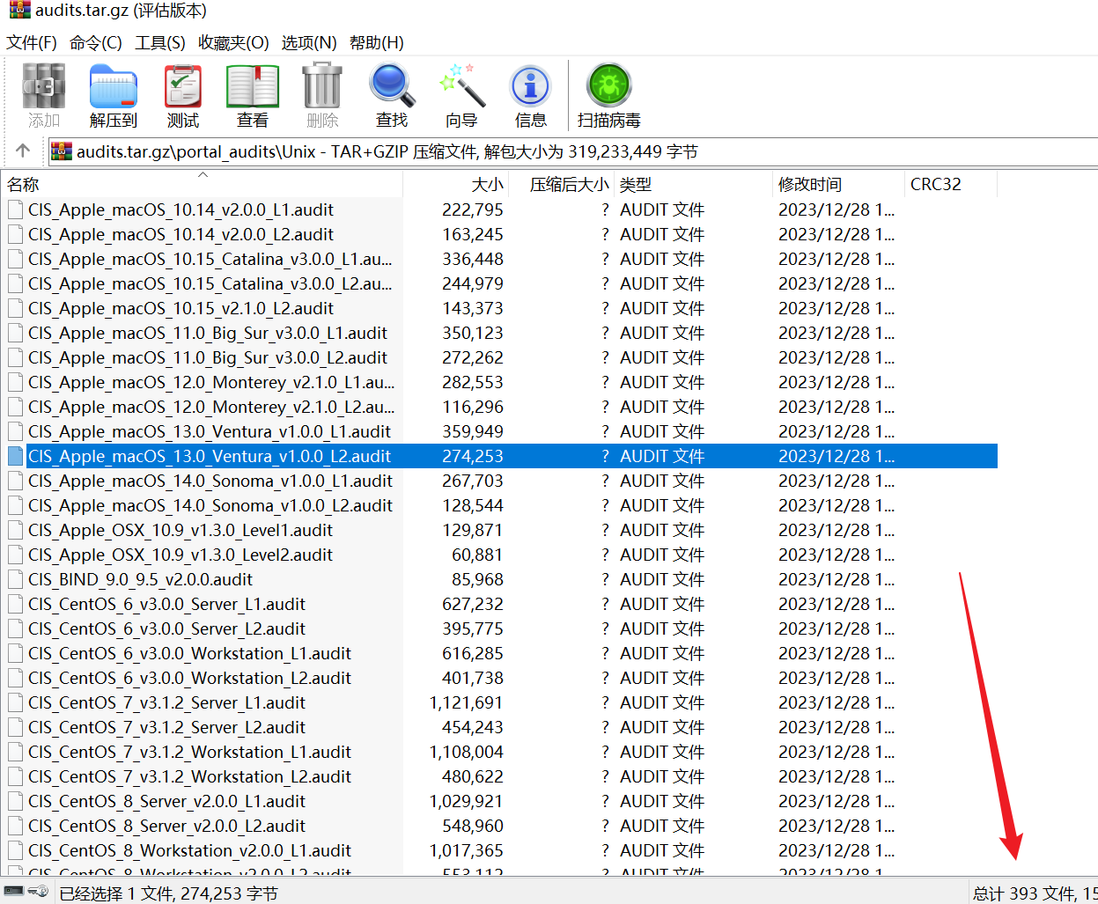Click the Wizard (向导) wand icon

tap(461, 86)
